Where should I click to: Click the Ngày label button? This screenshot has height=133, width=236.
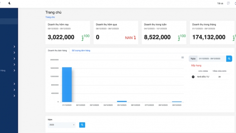click(x=193, y=59)
